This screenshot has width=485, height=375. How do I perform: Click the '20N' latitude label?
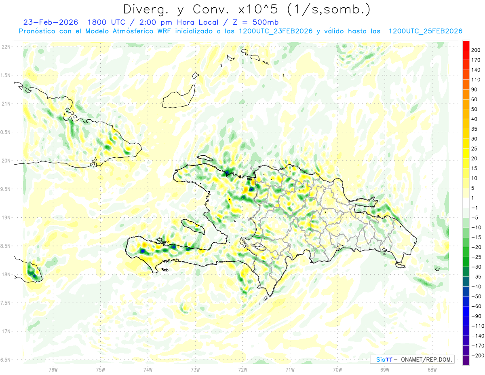pyautogui.click(x=6, y=161)
